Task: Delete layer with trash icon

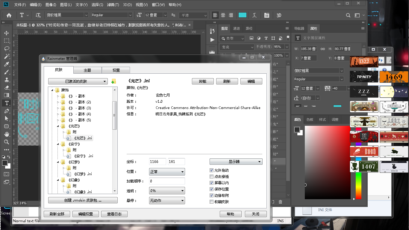Action: tap(281, 202)
